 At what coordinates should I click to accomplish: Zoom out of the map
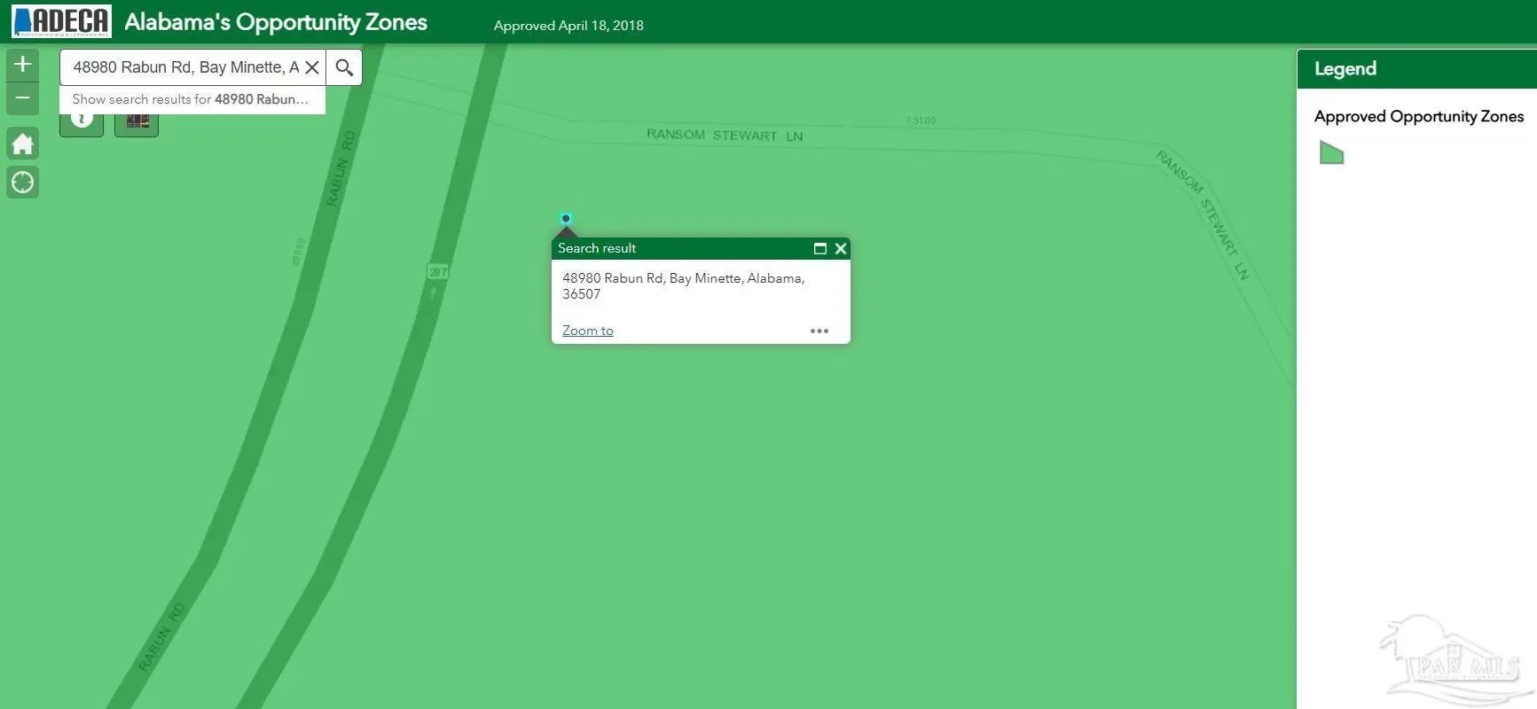(x=22, y=98)
